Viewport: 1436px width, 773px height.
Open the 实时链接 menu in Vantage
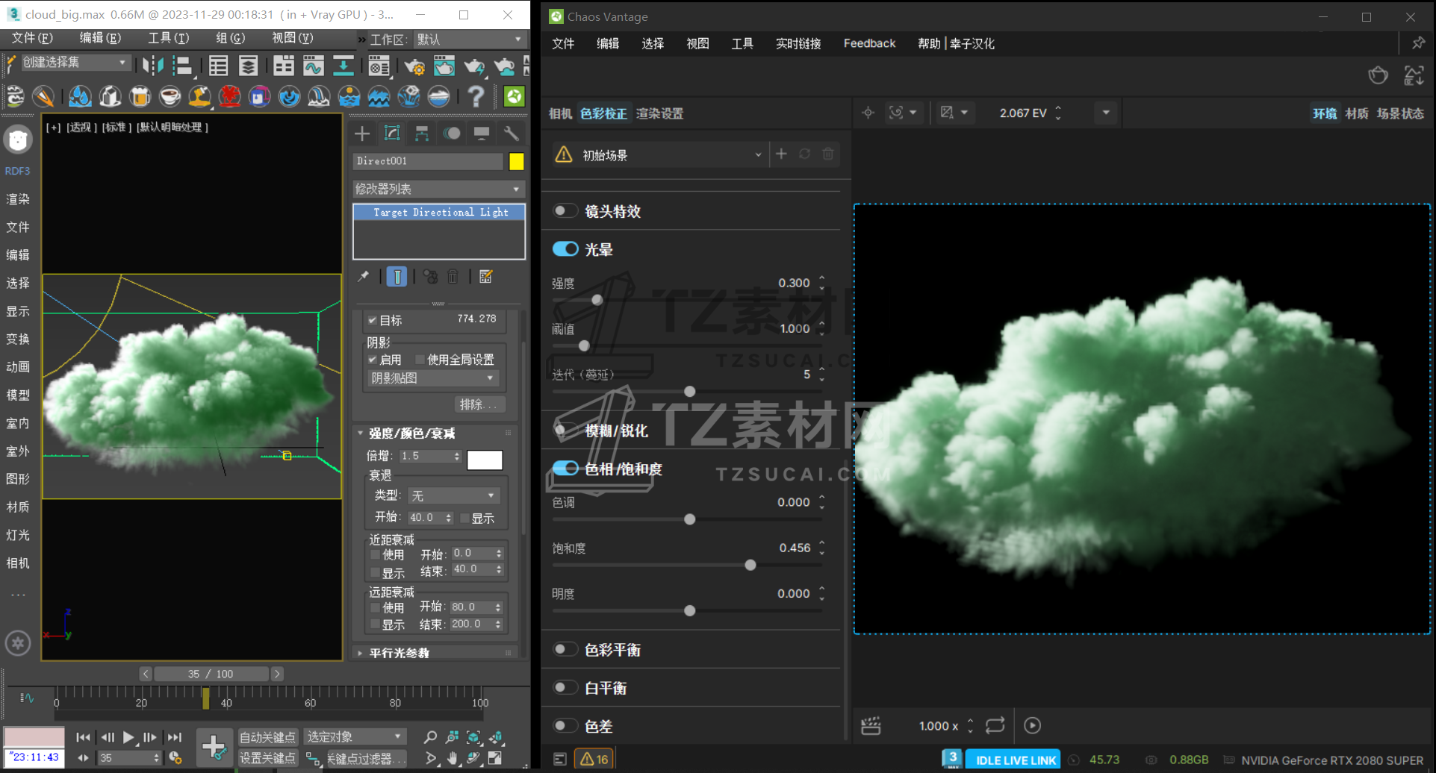point(798,43)
